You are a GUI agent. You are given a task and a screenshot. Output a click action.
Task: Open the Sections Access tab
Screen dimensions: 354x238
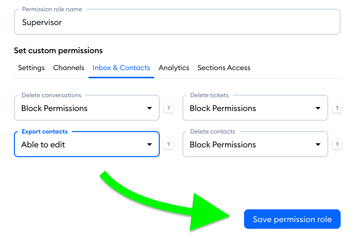(224, 68)
